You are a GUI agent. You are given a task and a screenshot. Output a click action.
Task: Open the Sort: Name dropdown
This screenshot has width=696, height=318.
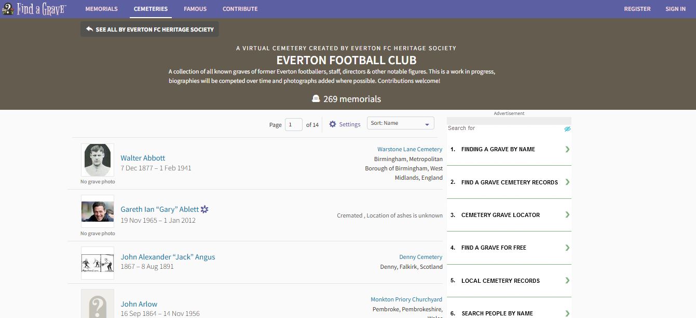(x=400, y=123)
